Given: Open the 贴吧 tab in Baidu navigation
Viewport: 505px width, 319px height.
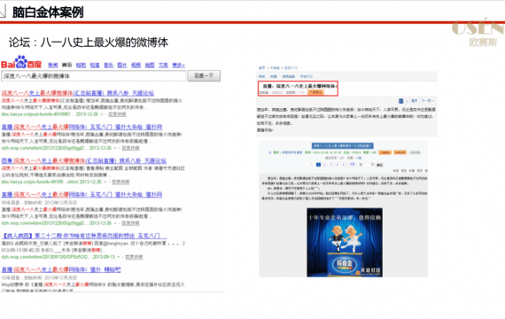Looking at the screenshot, I should click(81, 65).
